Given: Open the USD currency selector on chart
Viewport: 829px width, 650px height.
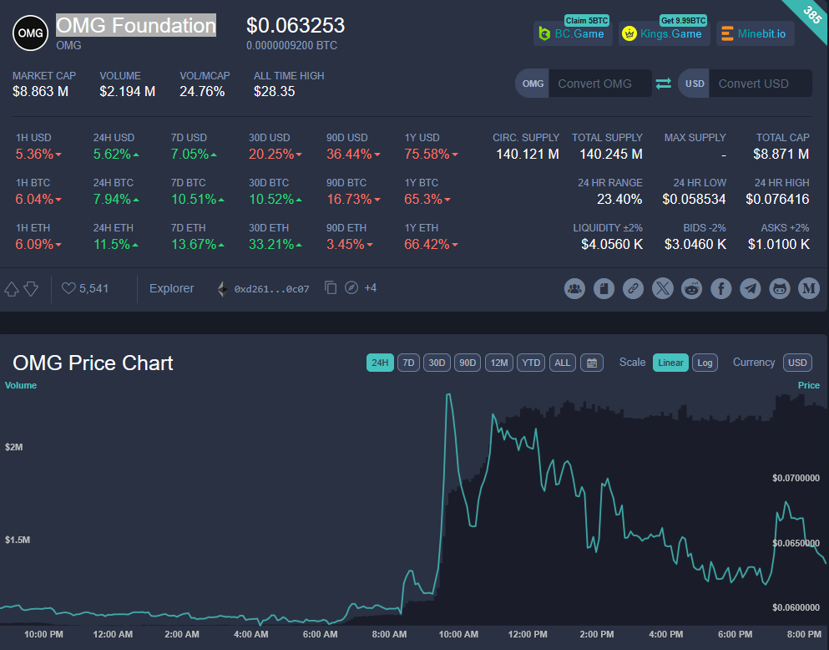Looking at the screenshot, I should click(797, 363).
